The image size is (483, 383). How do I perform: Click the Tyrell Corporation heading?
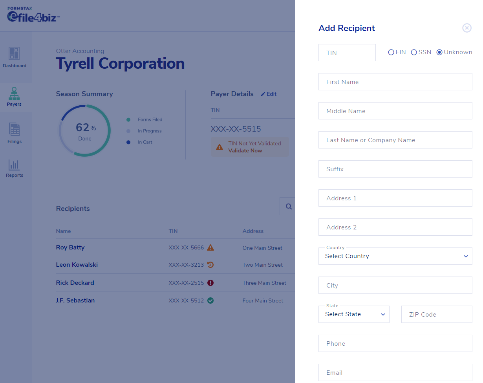tap(120, 64)
